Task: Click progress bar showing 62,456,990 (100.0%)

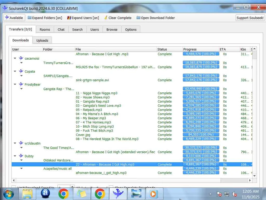Action: point(201,89)
